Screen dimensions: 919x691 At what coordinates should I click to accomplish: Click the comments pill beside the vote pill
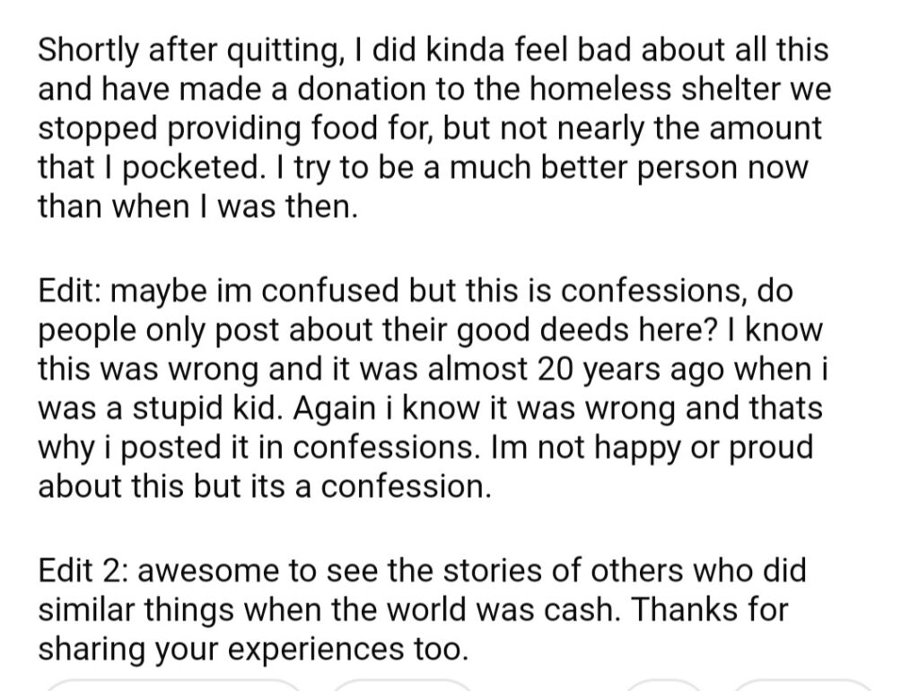pyautogui.click(x=402, y=685)
